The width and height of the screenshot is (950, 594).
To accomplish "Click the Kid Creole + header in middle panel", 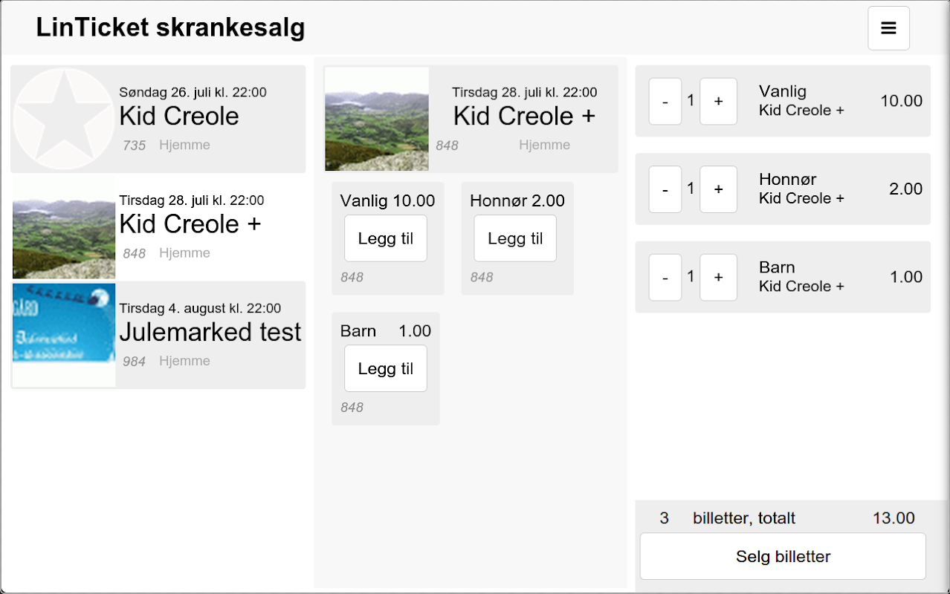I will tap(524, 117).
